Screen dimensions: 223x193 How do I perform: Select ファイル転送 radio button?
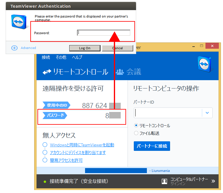pyautogui.click(x=136, y=133)
